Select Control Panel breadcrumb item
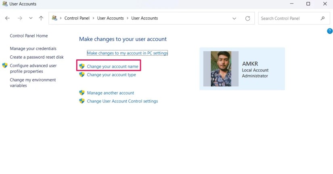The height and width of the screenshot is (174, 333). pos(77,18)
